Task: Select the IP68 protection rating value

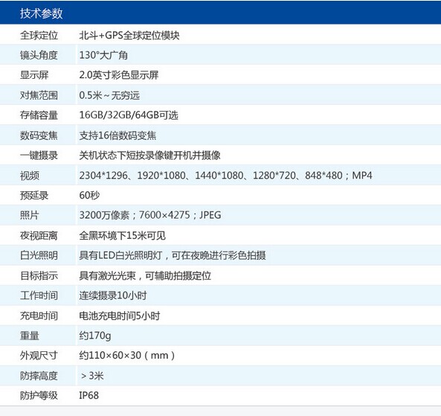Action: click(89, 395)
